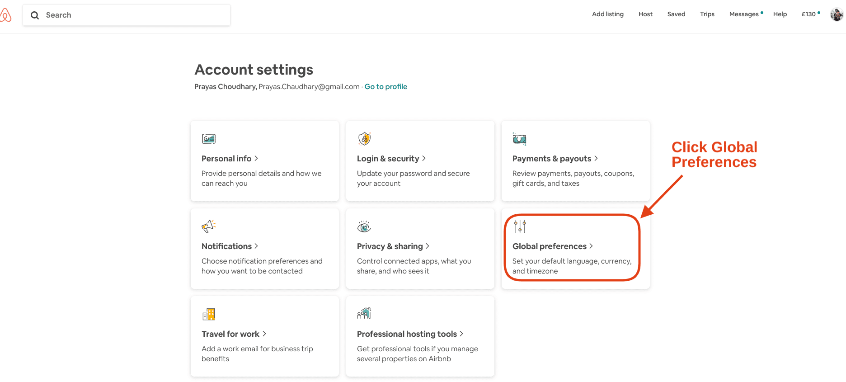Open Add listing in top navigation
The height and width of the screenshot is (382, 846).
pyautogui.click(x=608, y=14)
